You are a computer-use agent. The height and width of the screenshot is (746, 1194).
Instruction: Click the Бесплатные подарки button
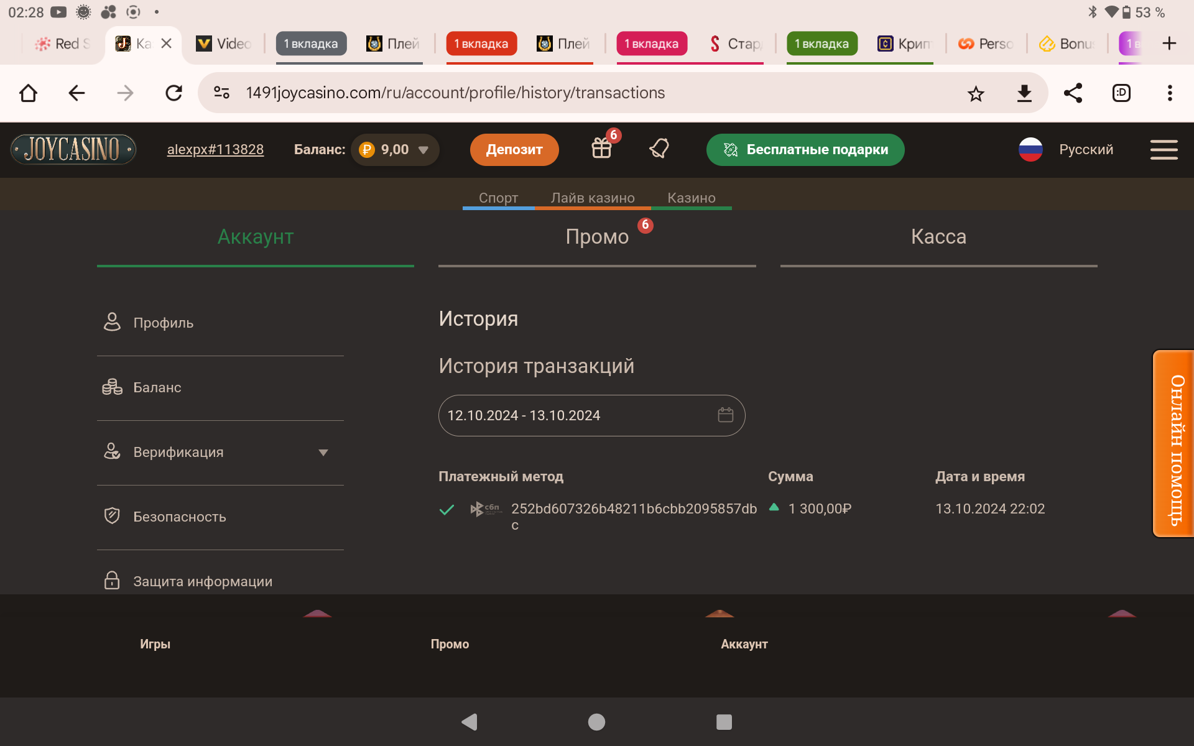click(x=805, y=149)
